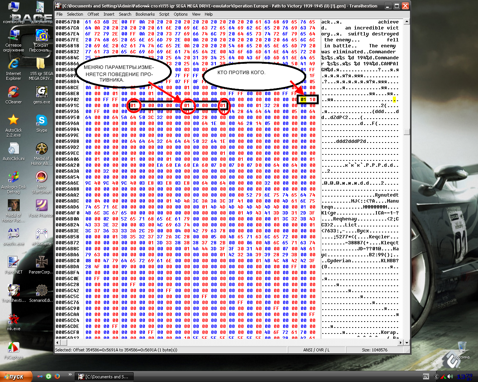This screenshot has width=478, height=382.
Task: Click the пуск Start button
Action: [x=16, y=376]
